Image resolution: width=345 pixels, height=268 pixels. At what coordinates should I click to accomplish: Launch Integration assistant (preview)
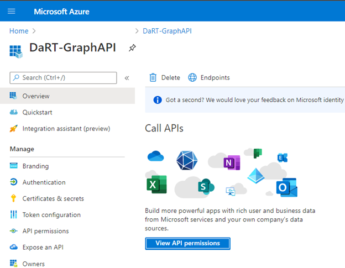click(x=66, y=129)
